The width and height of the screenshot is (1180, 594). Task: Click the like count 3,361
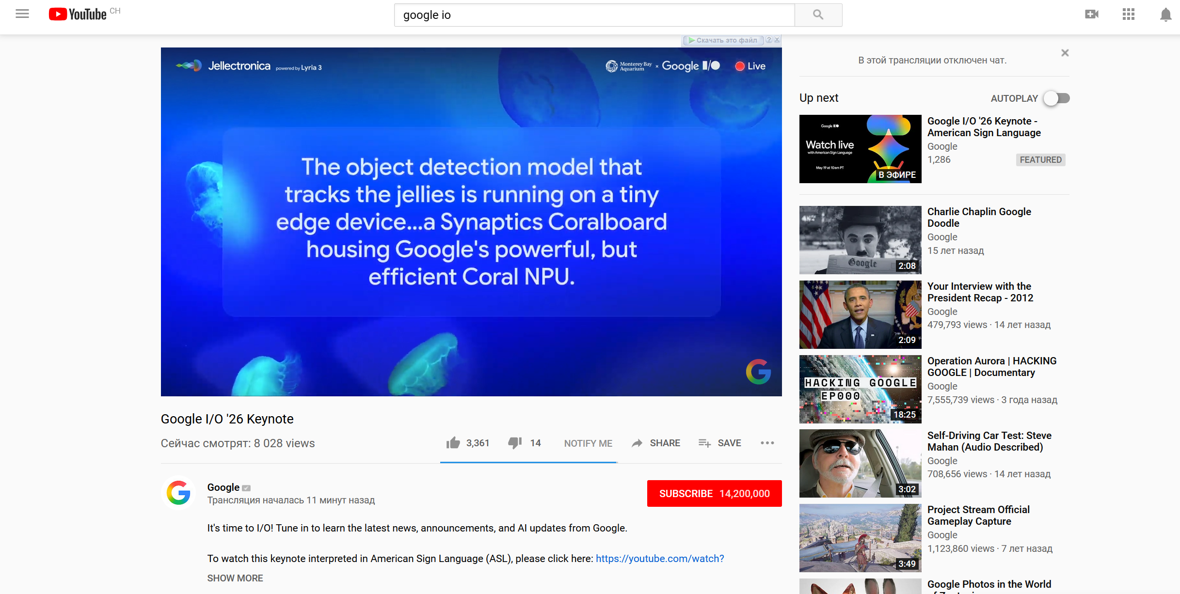coord(478,443)
